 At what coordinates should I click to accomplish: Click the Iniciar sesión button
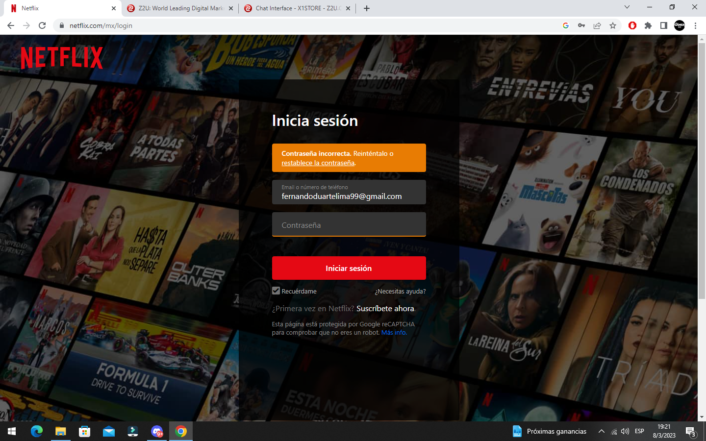click(349, 268)
